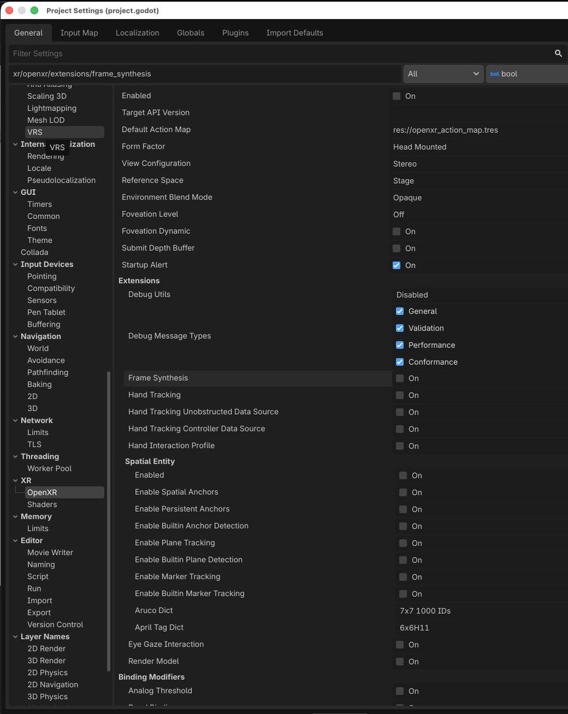568x714 pixels.
Task: Open the All feature dropdown
Action: click(444, 74)
